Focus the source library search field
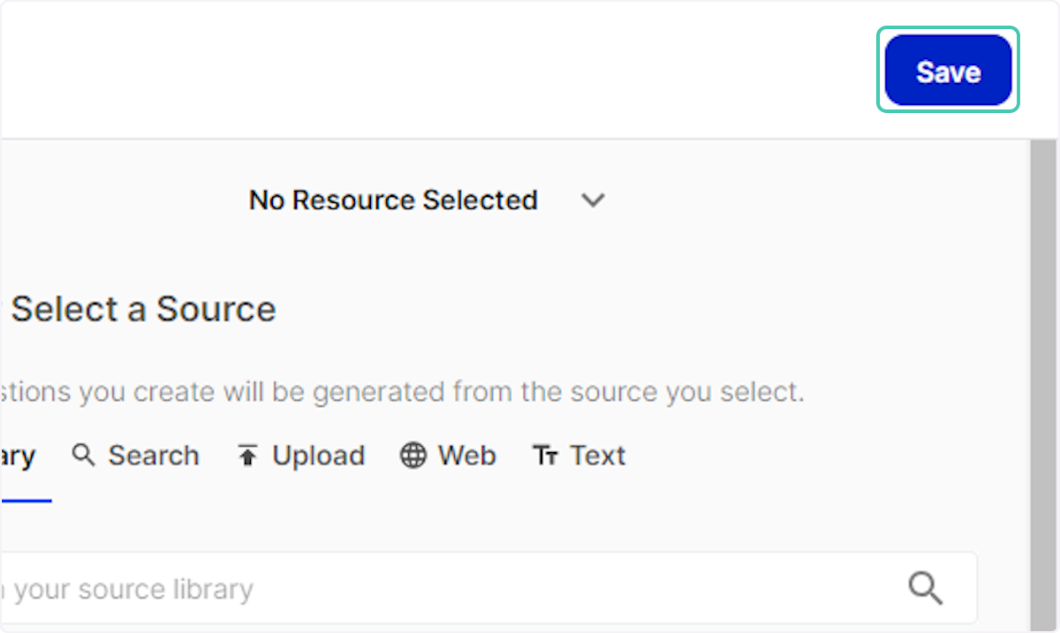 pos(442,589)
